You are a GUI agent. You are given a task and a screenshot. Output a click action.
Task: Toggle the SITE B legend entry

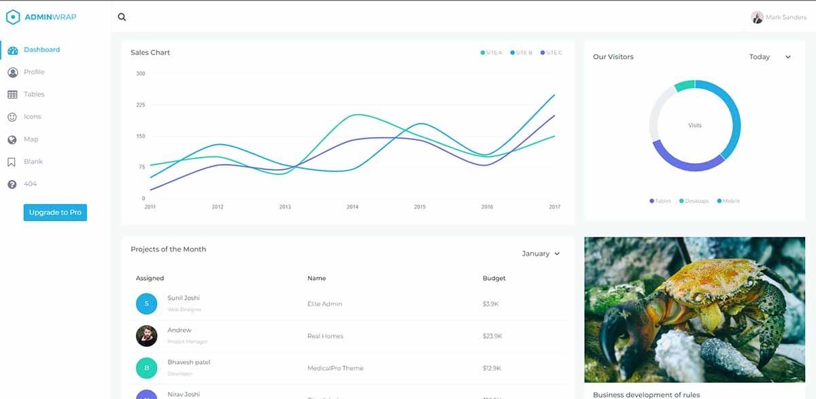coord(522,52)
